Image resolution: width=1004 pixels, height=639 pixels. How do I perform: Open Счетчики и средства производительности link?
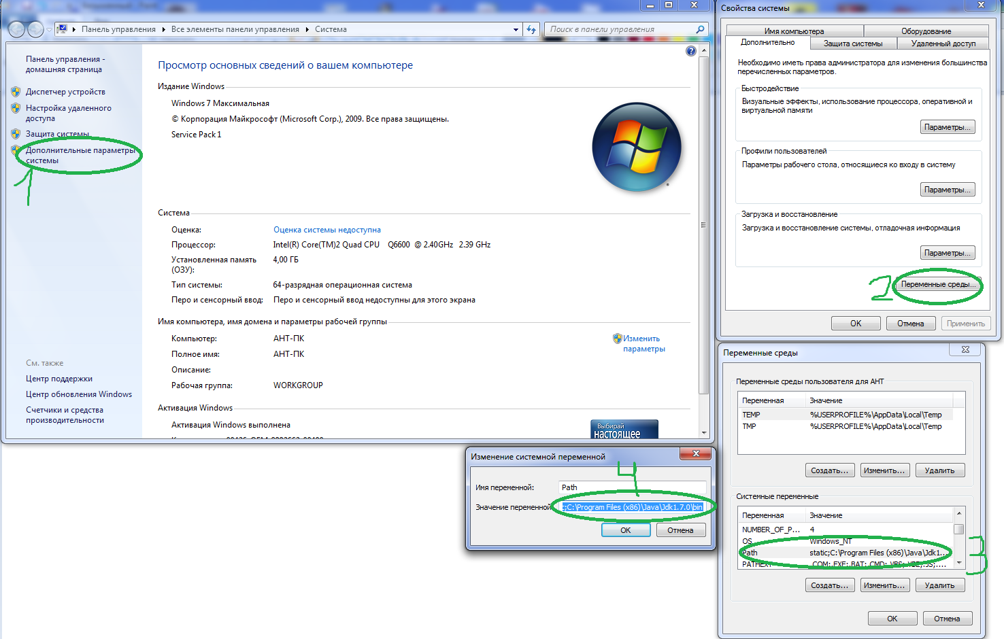65,415
